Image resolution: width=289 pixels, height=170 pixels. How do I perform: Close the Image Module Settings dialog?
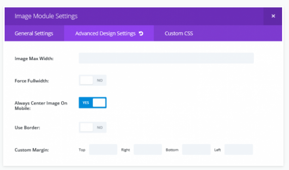[x=273, y=16]
